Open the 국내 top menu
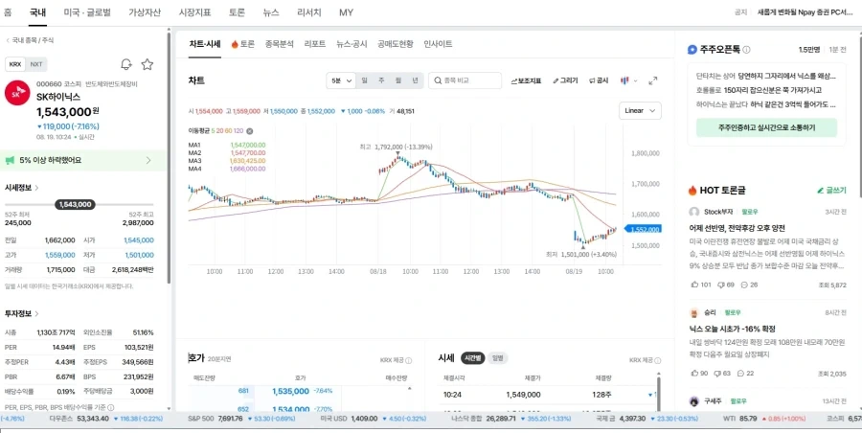The image size is (862, 433). tap(38, 12)
